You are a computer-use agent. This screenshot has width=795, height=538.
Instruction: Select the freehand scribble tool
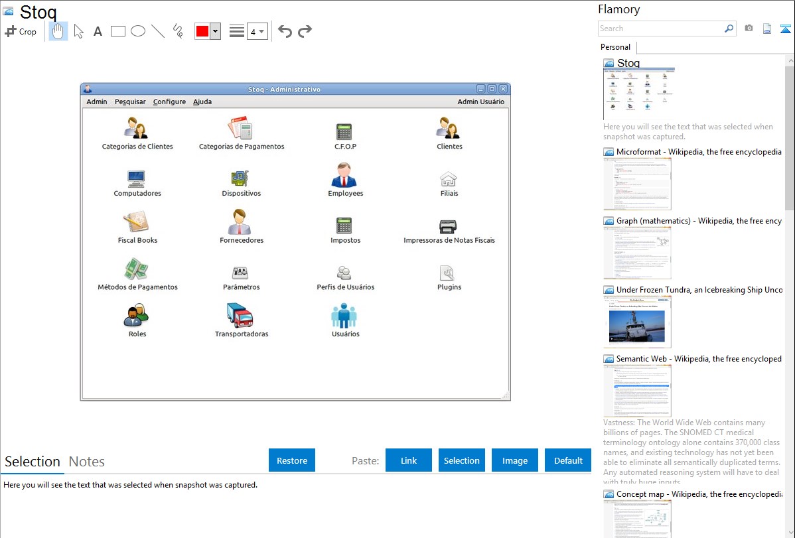(x=178, y=31)
